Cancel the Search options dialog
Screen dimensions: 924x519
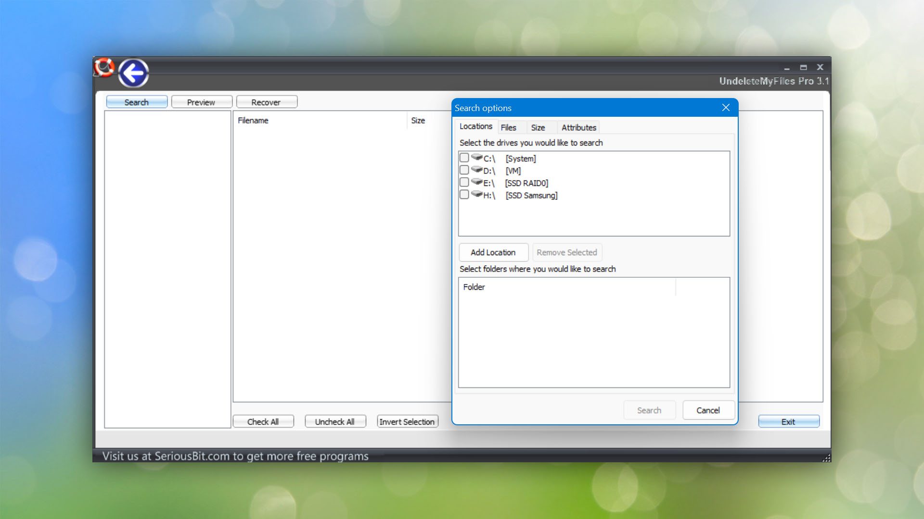pyautogui.click(x=708, y=410)
